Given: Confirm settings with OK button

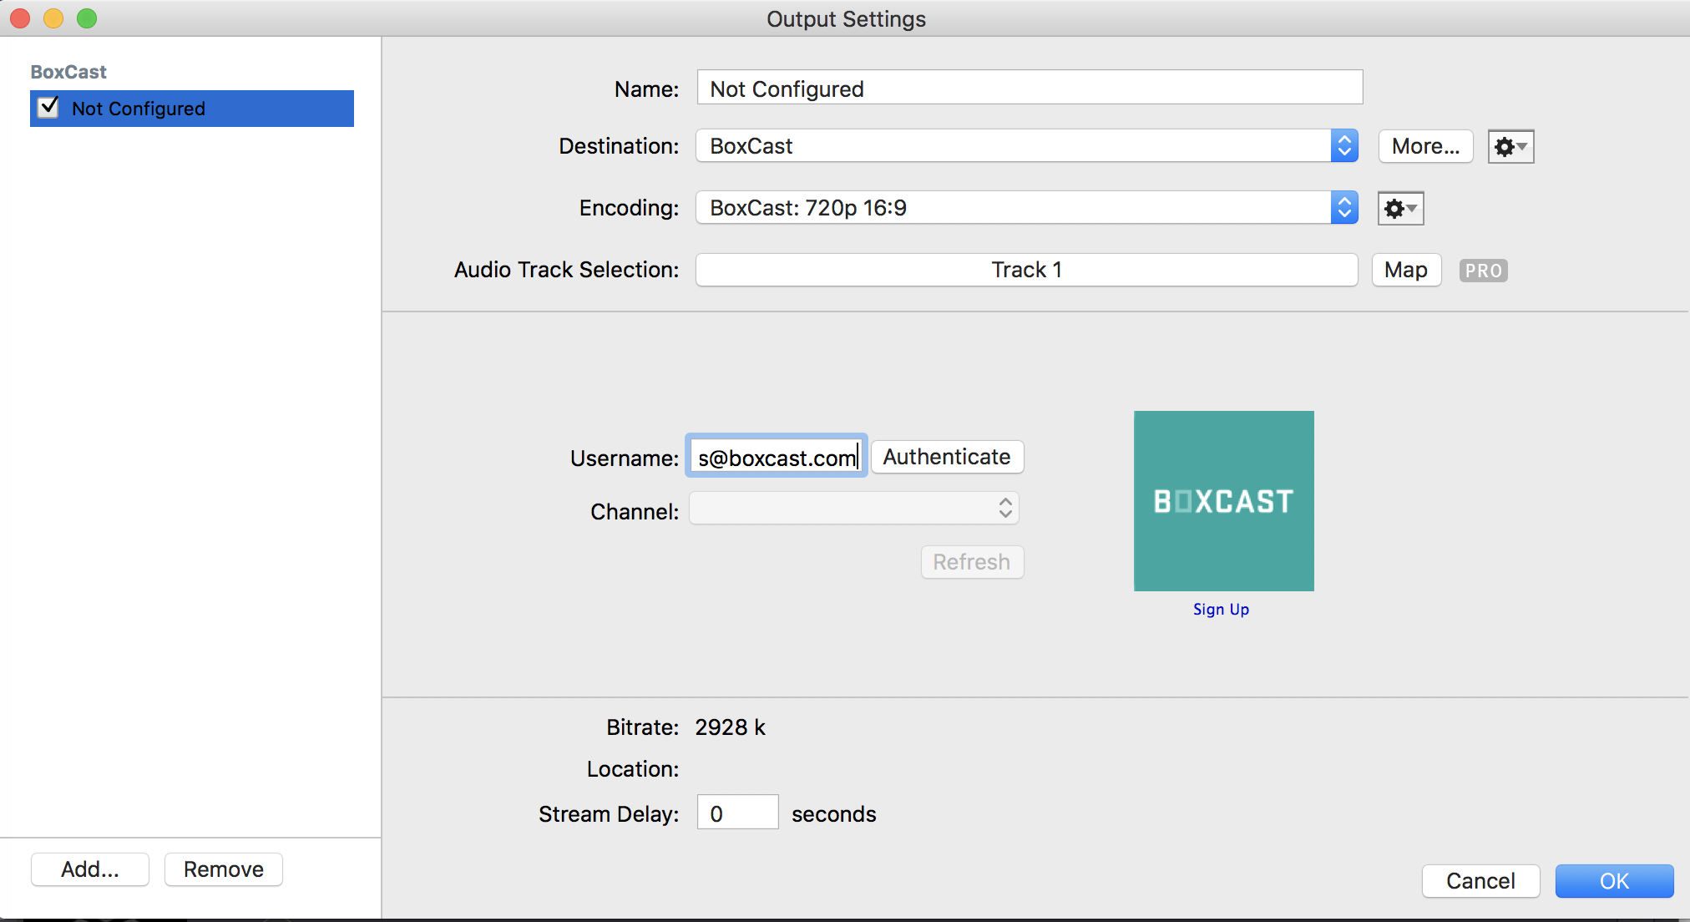Looking at the screenshot, I should [1613, 881].
